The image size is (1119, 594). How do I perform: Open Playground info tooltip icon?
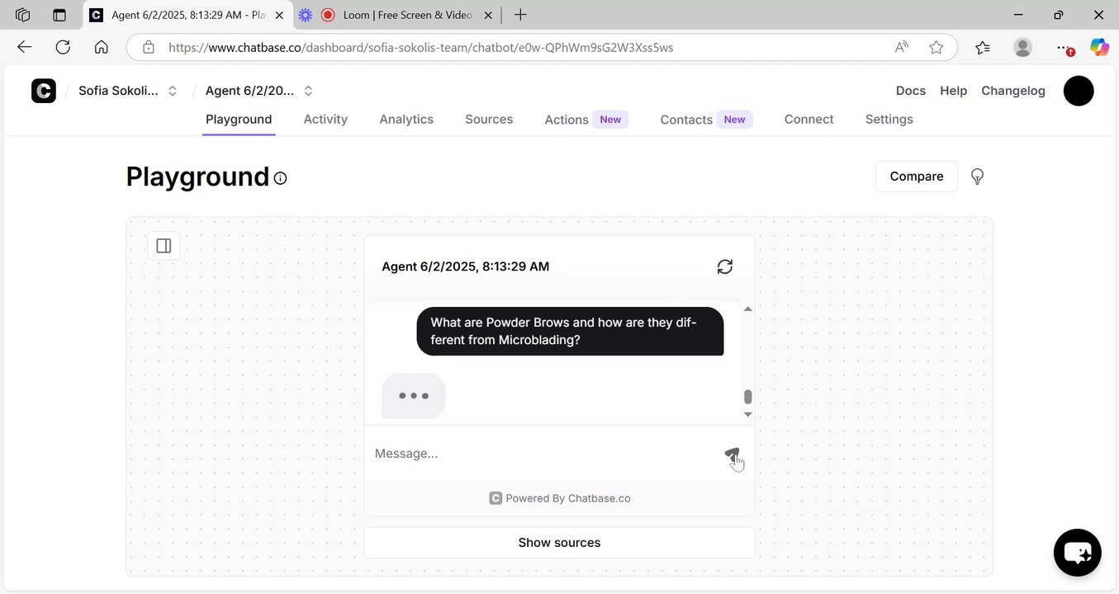tap(281, 178)
